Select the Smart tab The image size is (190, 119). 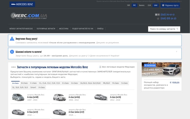tap(33, 87)
